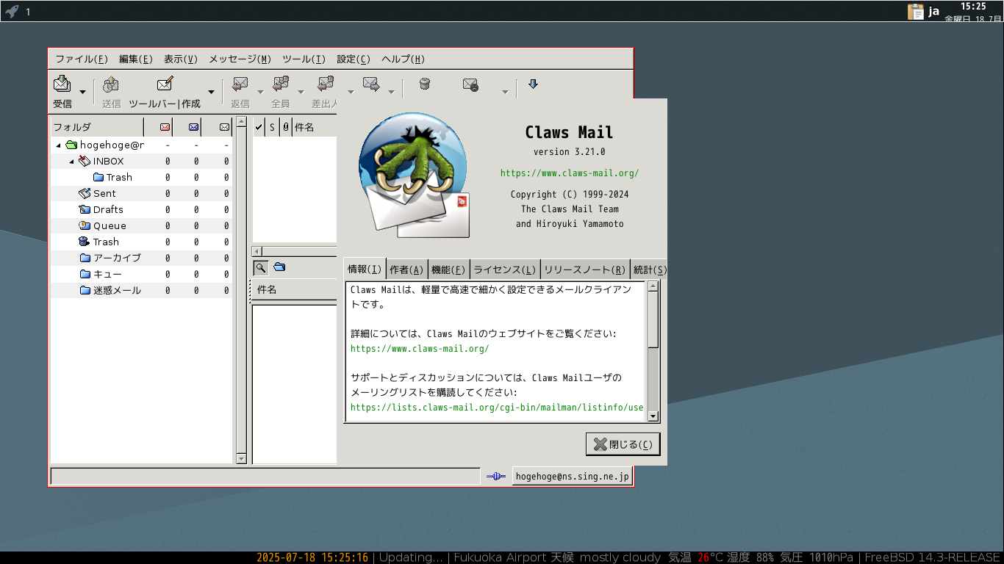Screen dimensions: 1004x564
Task: Select the 迷惑メール folder row
Action: pos(141,290)
